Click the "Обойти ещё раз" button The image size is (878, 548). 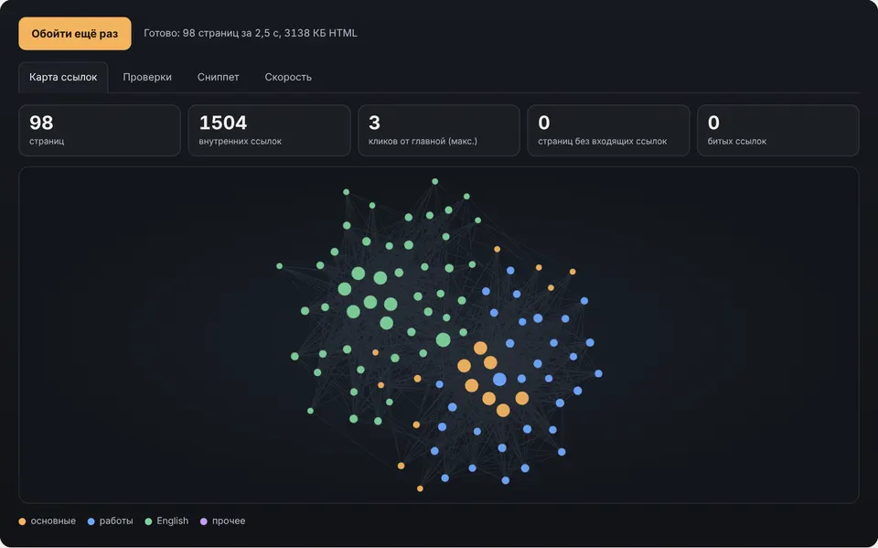(x=75, y=34)
